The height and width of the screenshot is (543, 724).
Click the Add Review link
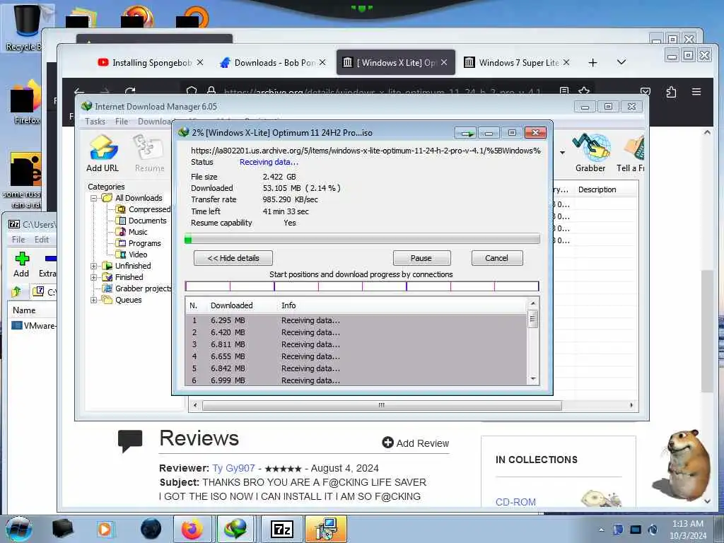[416, 443]
